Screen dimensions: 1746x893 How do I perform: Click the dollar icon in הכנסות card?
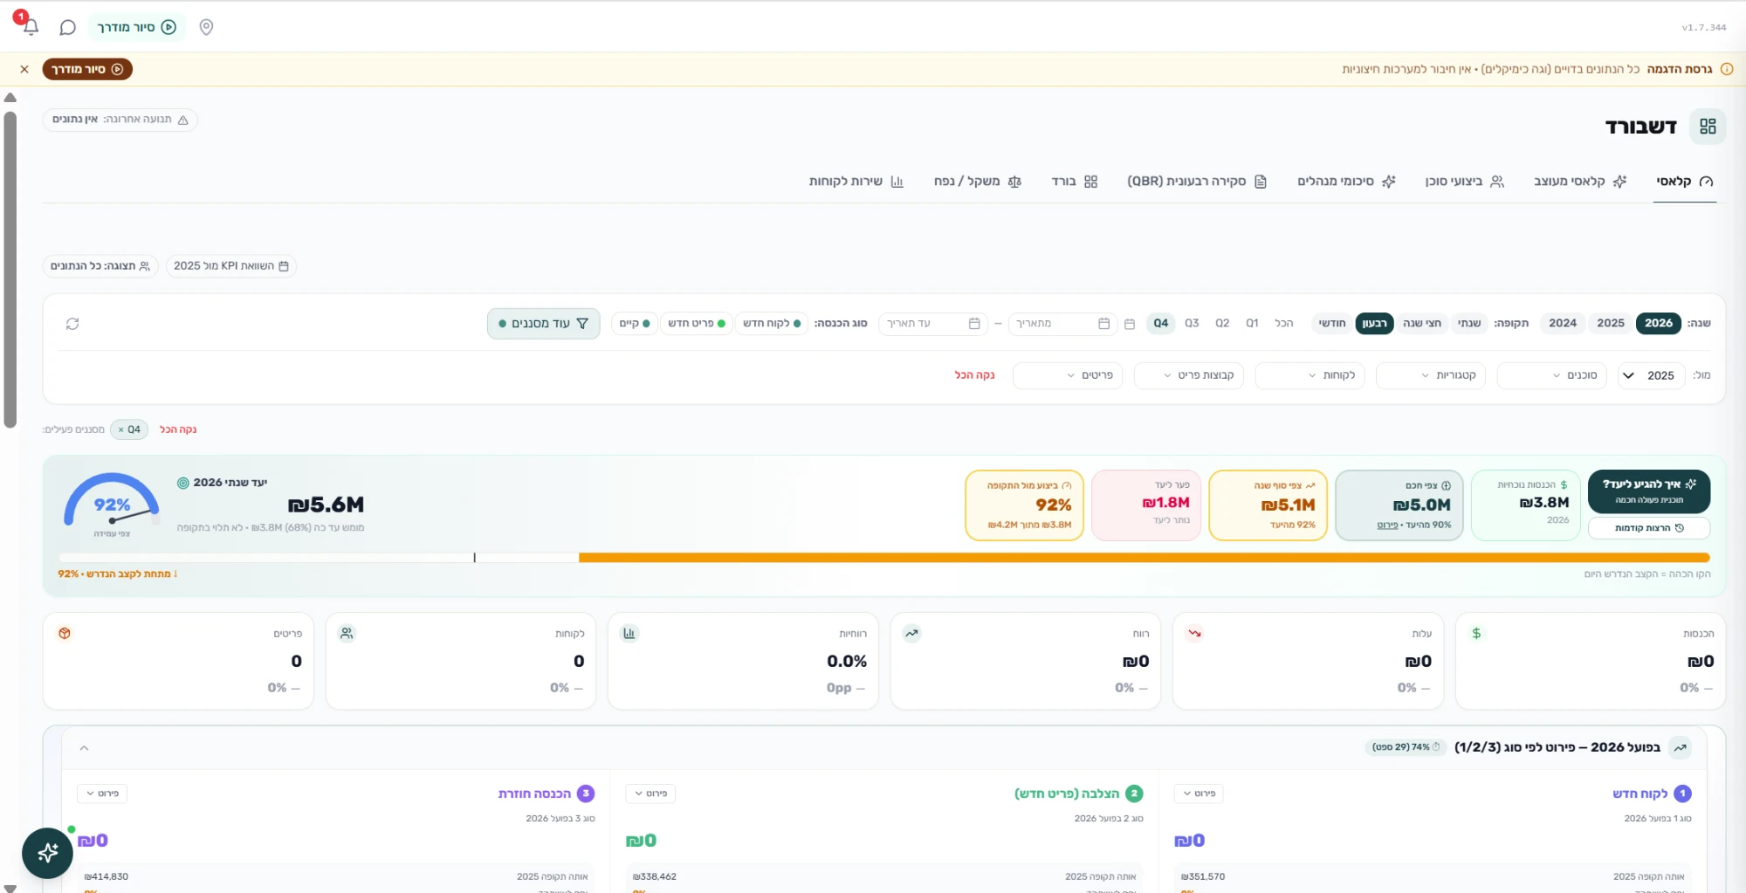[1476, 634]
